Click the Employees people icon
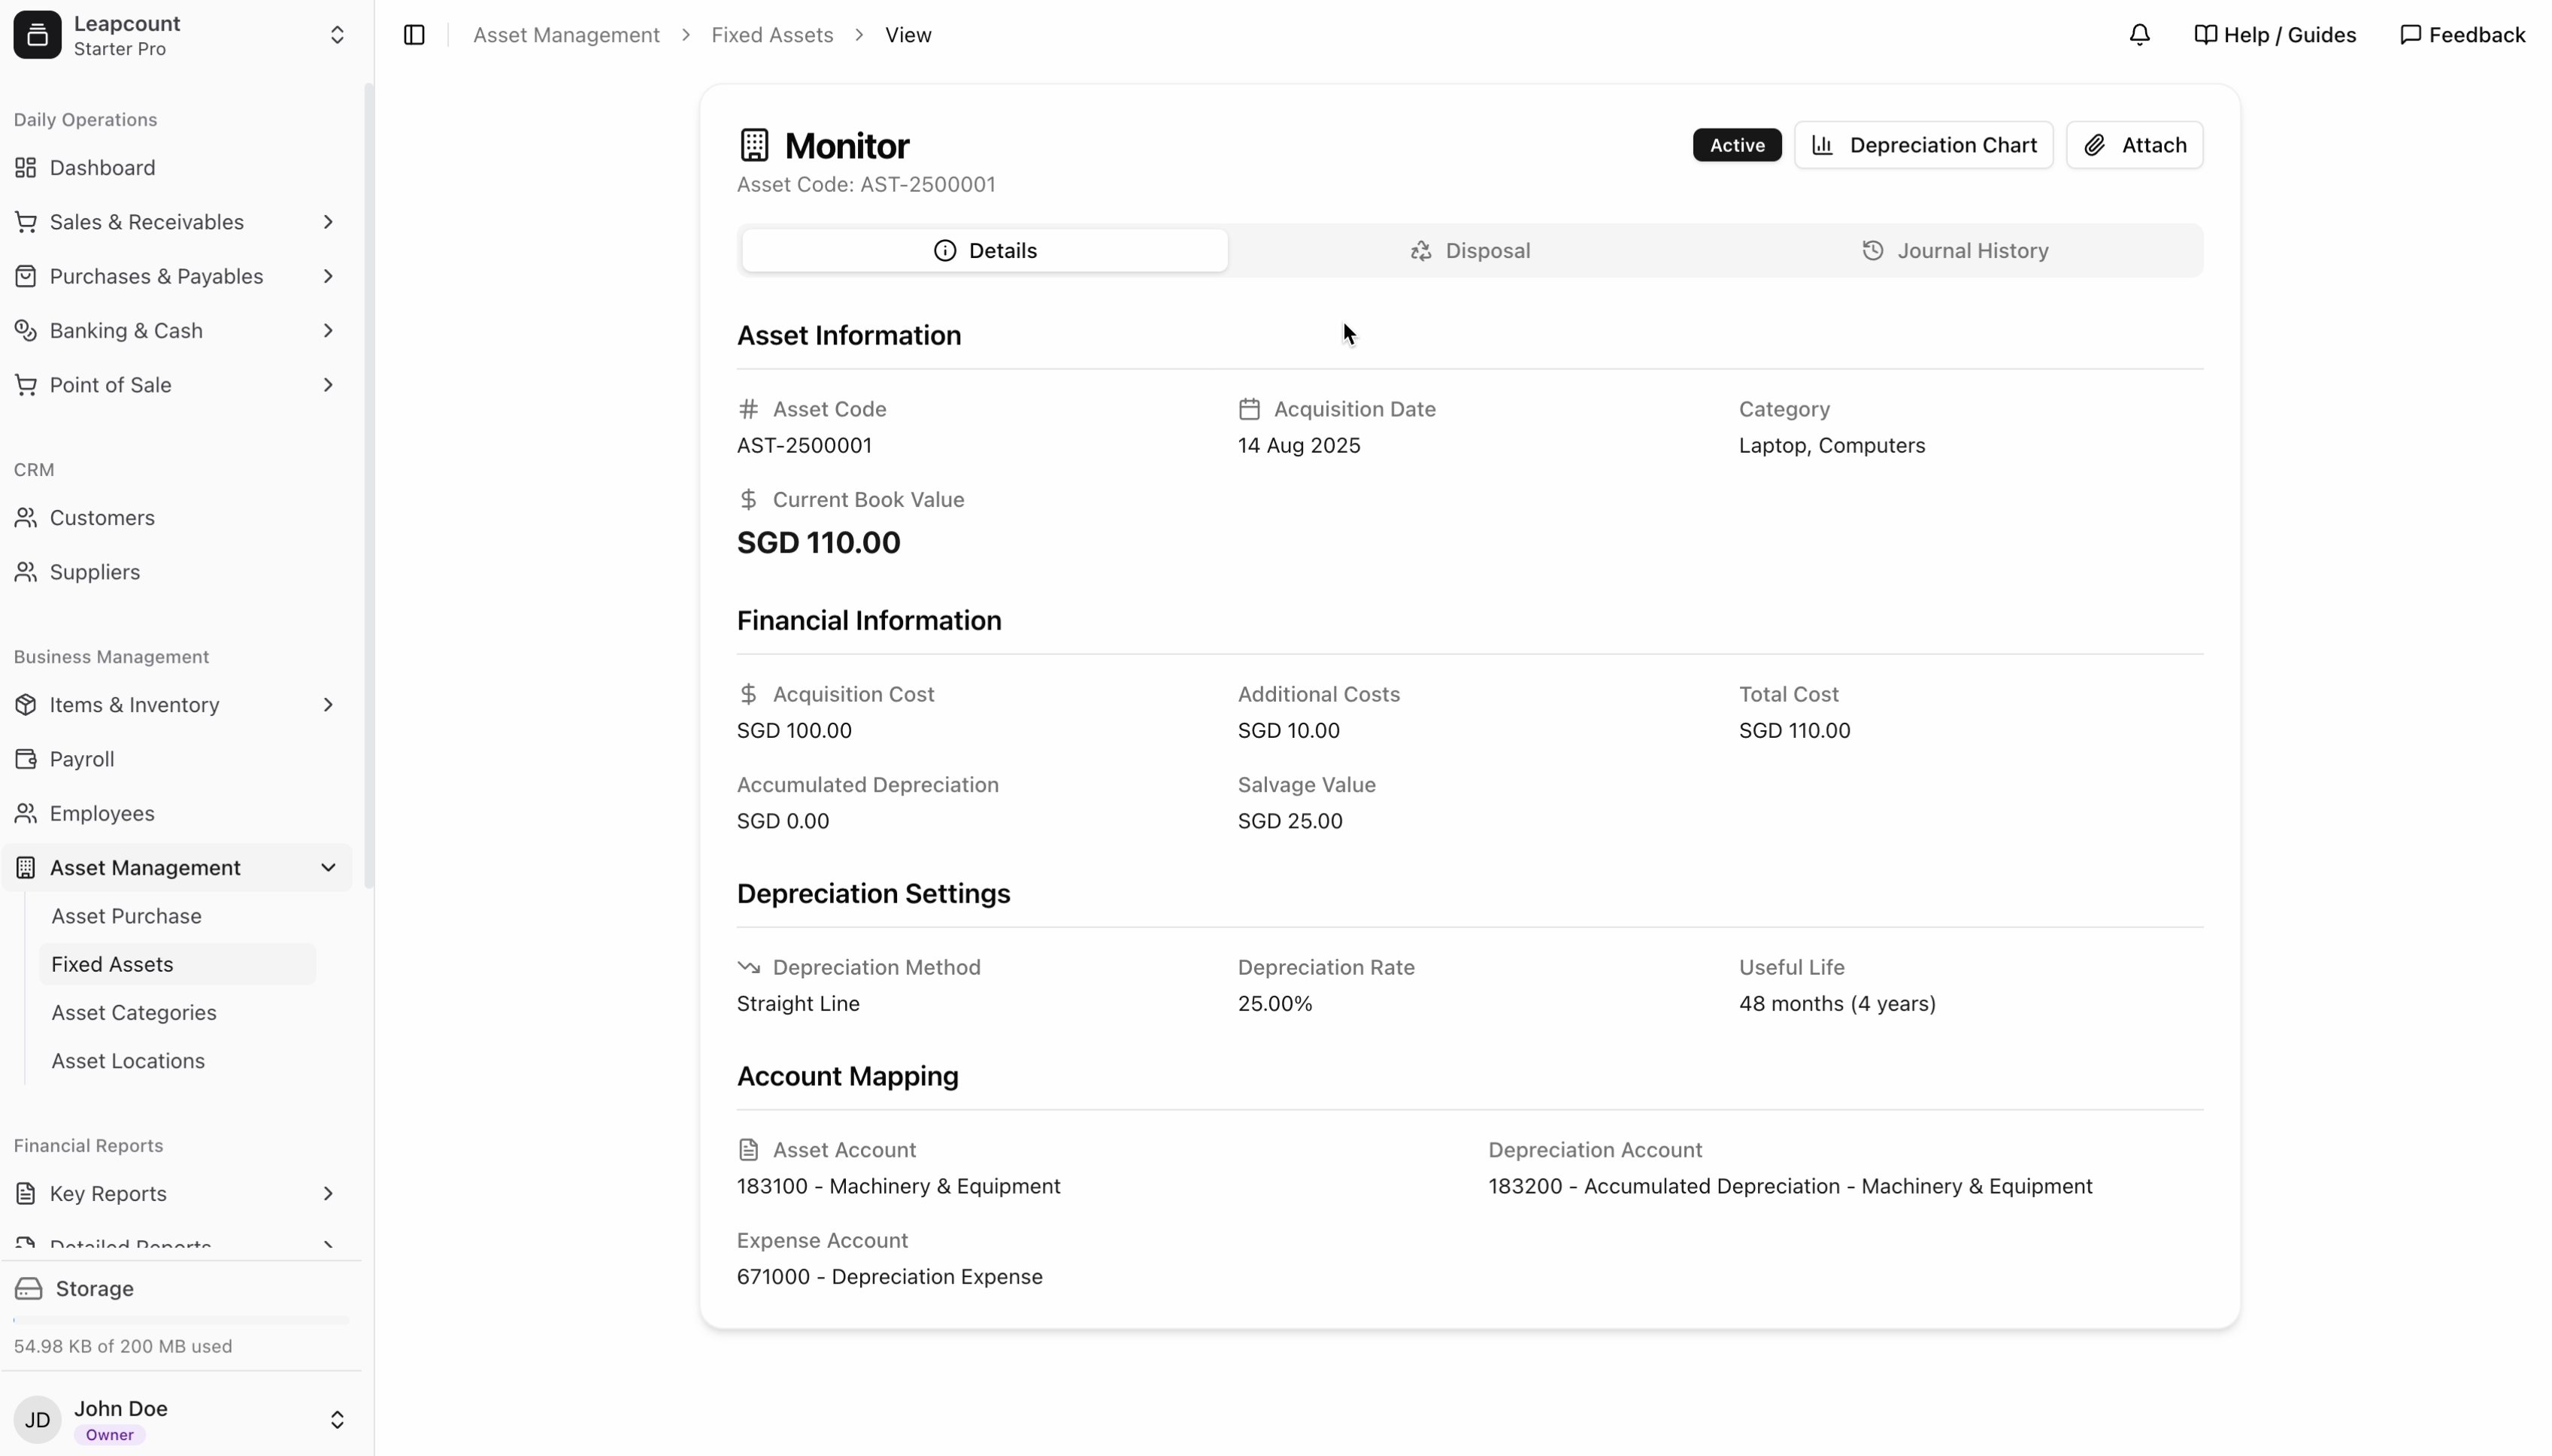2552x1456 pixels. [x=26, y=813]
